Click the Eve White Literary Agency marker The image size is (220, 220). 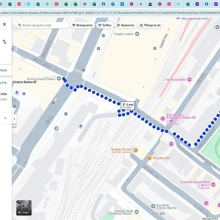pos(153,206)
